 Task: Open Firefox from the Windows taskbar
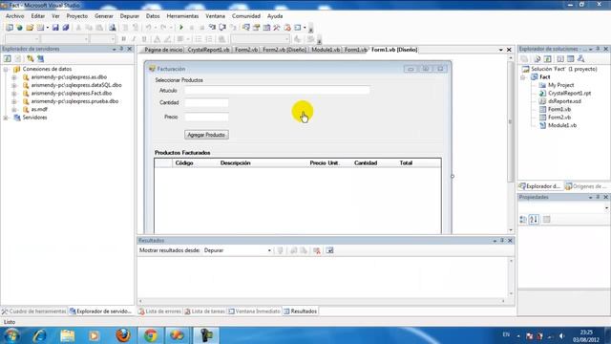point(123,335)
